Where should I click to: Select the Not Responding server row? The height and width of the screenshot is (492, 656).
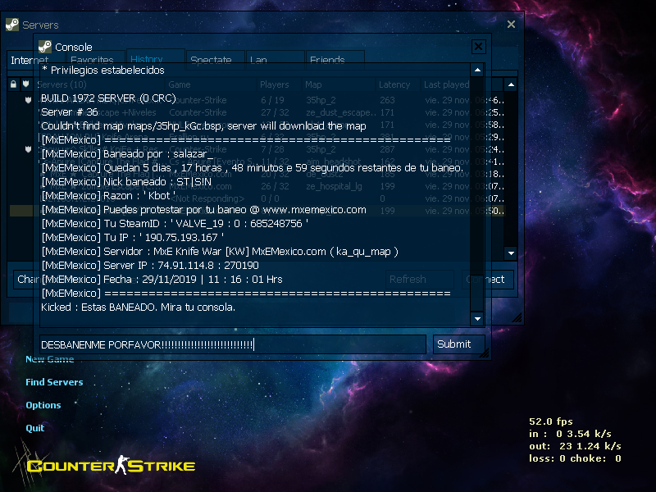pos(256,198)
